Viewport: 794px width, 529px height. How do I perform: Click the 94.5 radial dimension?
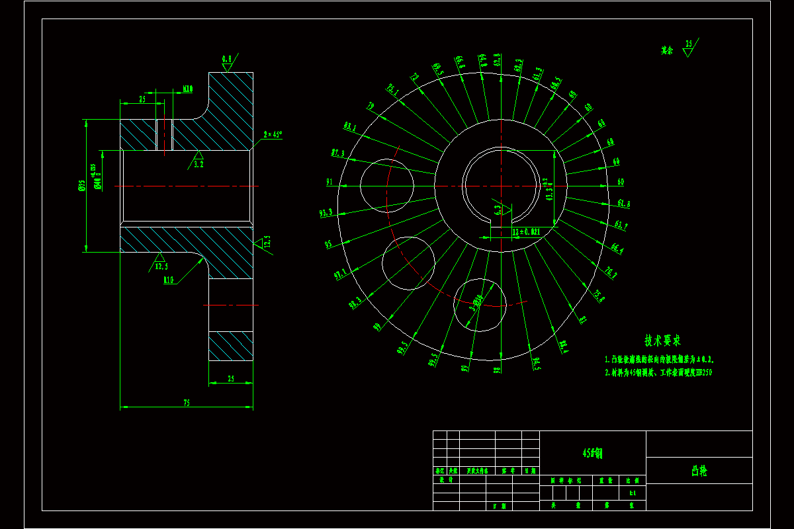pos(535,364)
